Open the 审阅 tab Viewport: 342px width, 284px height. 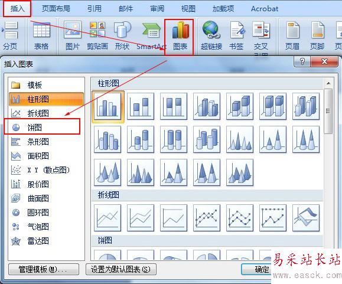(x=157, y=9)
